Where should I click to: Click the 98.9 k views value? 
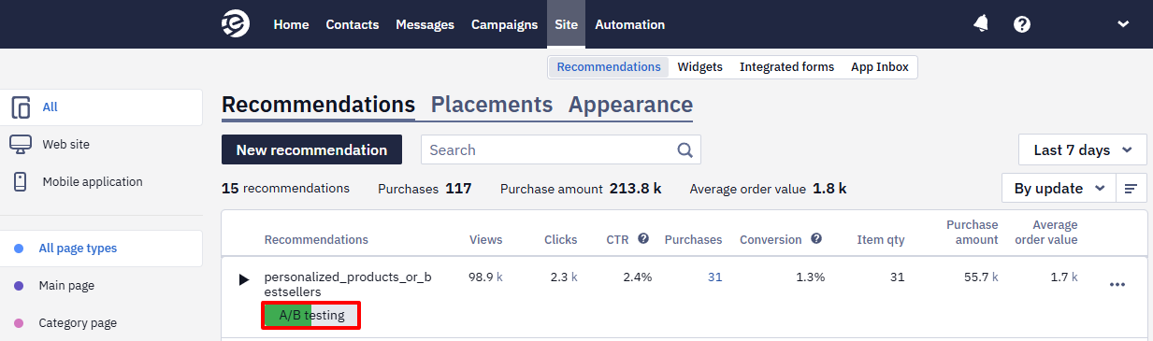(486, 277)
